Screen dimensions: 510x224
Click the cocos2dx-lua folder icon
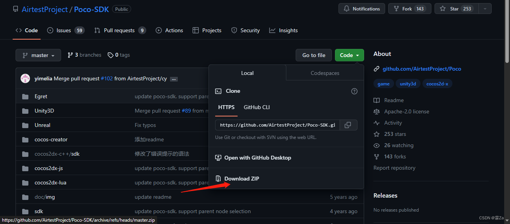(x=26, y=182)
